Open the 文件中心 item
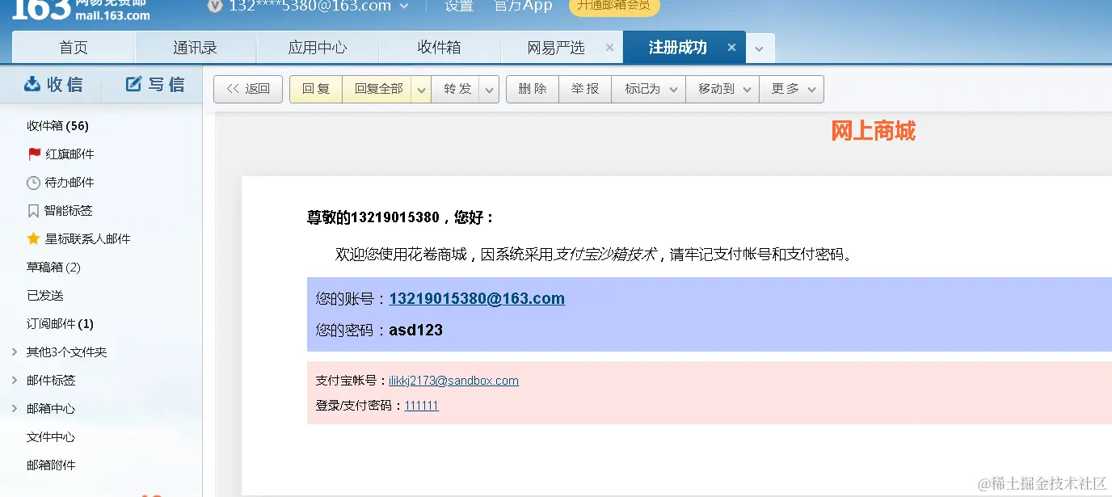Viewport: 1112px width, 497px height. point(51,436)
